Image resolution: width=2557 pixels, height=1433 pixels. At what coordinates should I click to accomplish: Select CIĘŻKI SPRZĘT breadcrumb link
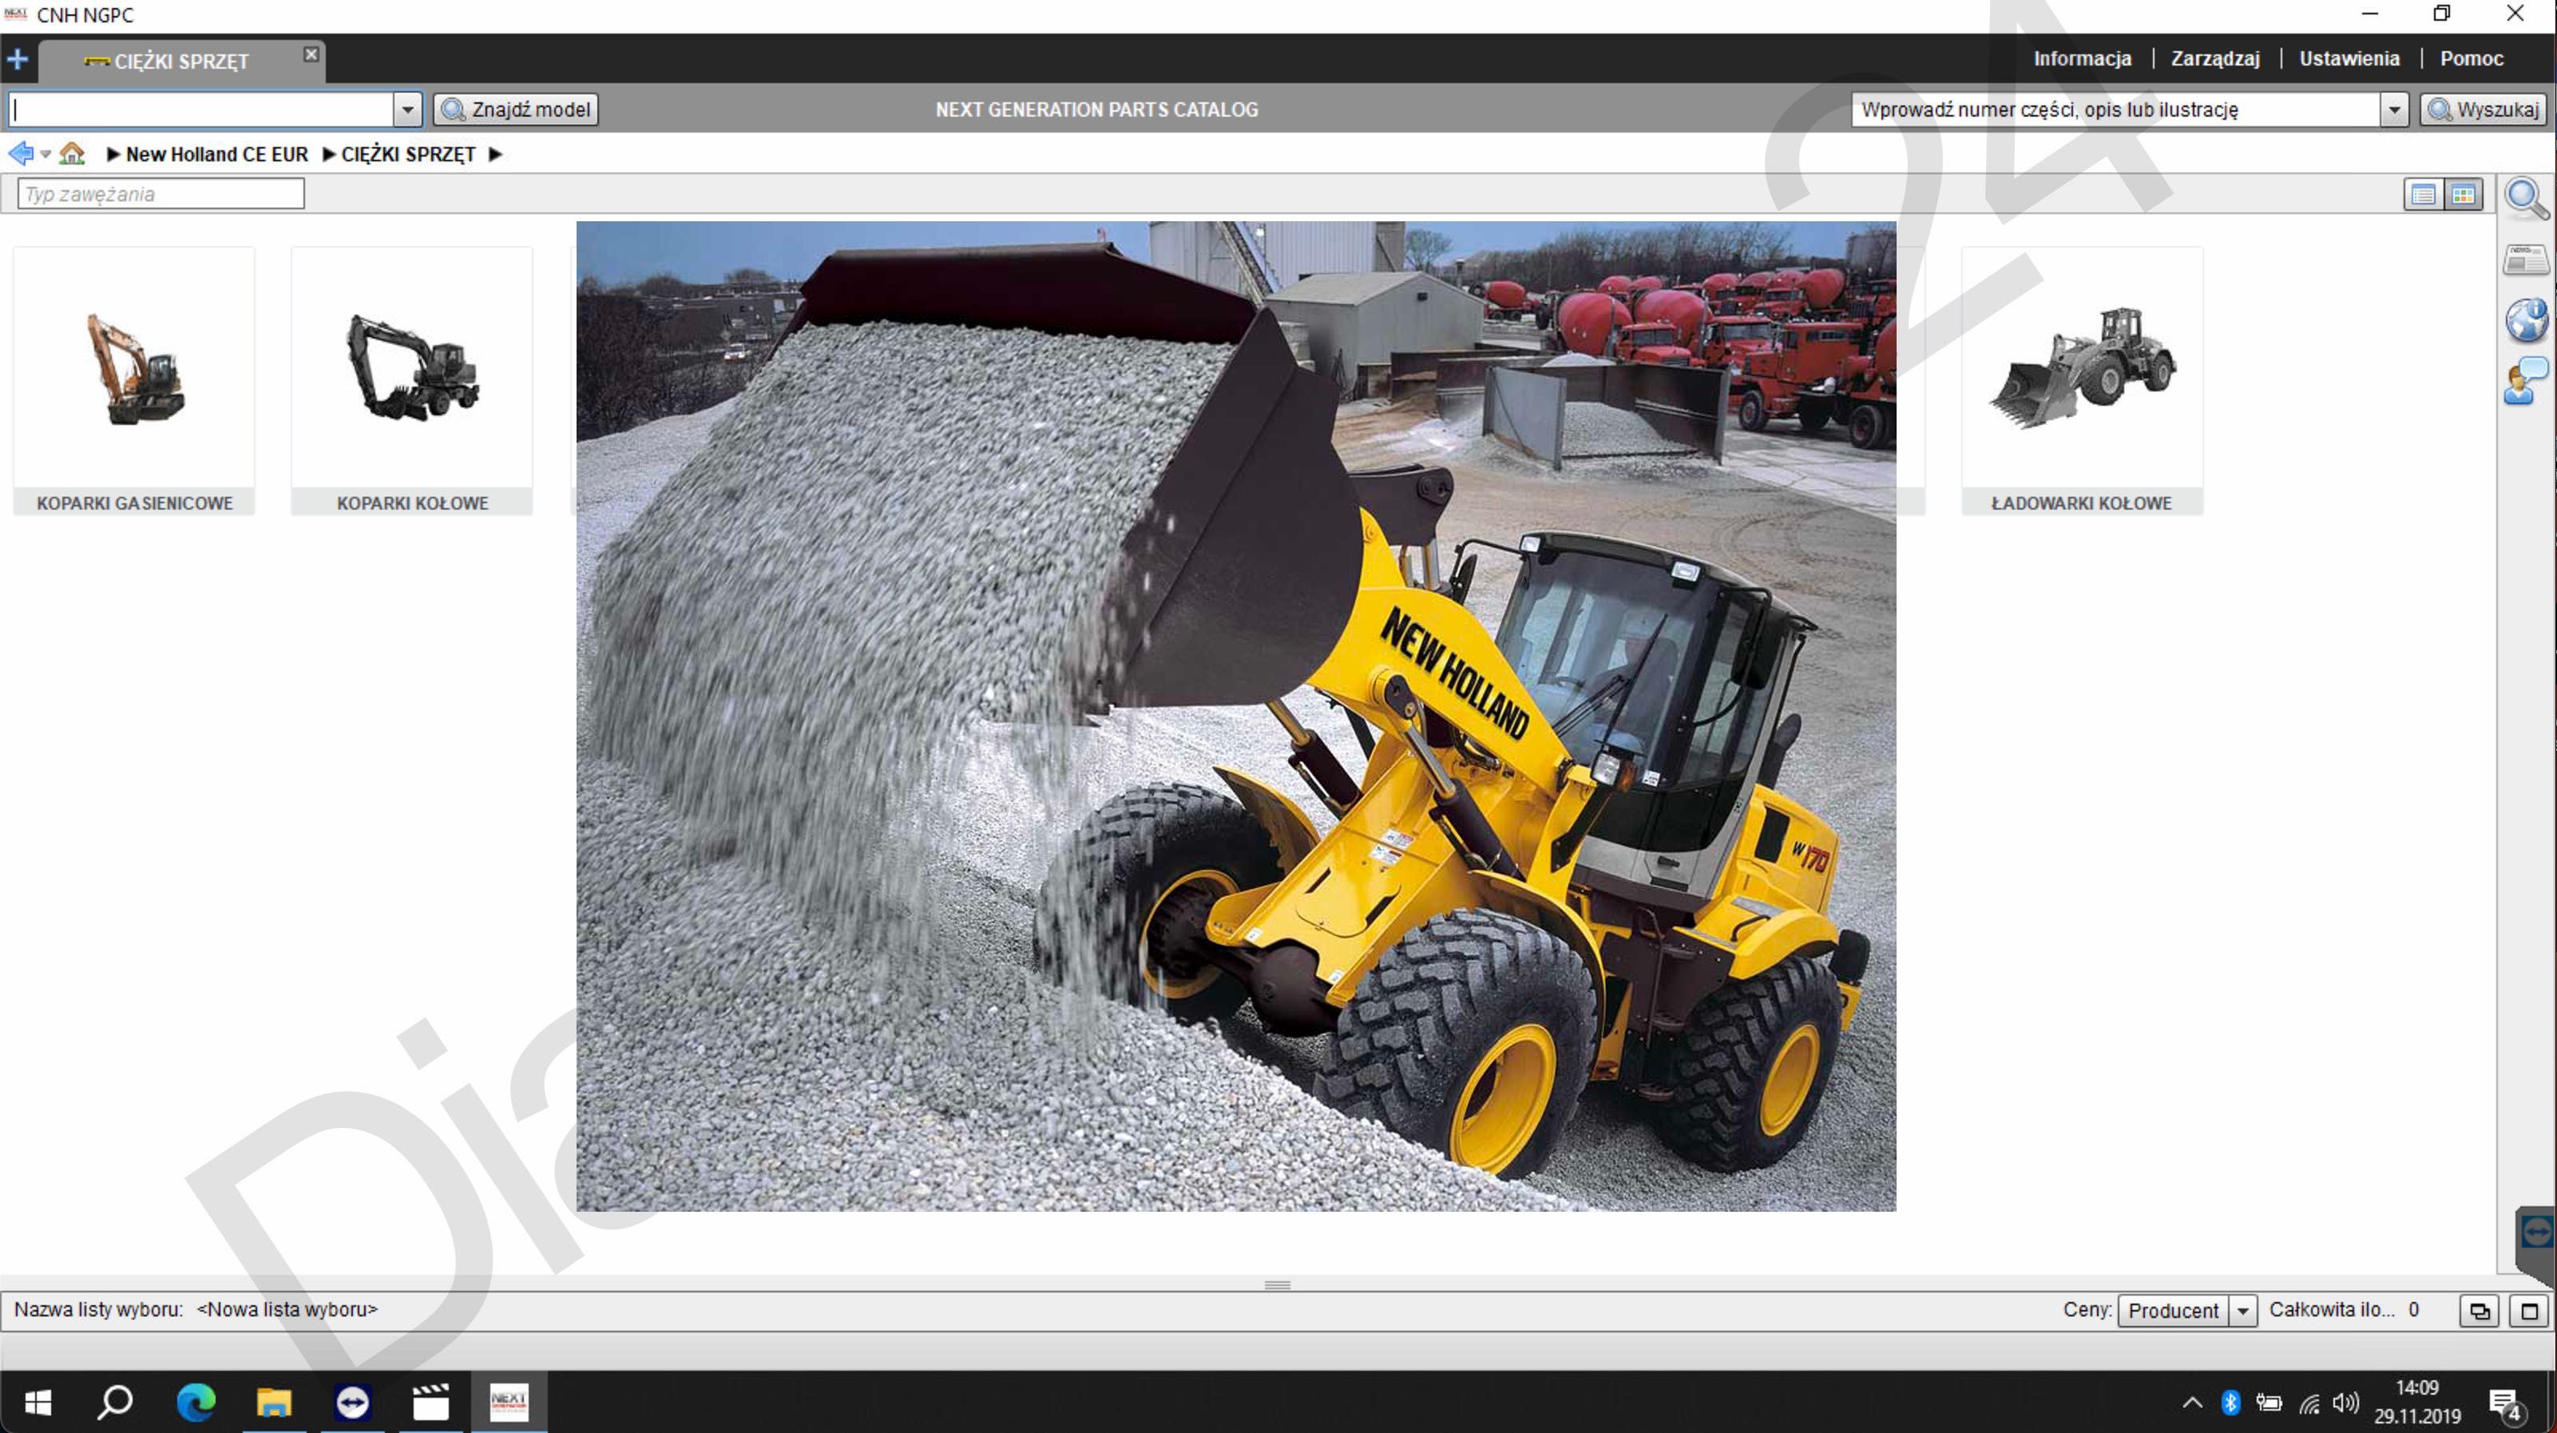(x=408, y=154)
